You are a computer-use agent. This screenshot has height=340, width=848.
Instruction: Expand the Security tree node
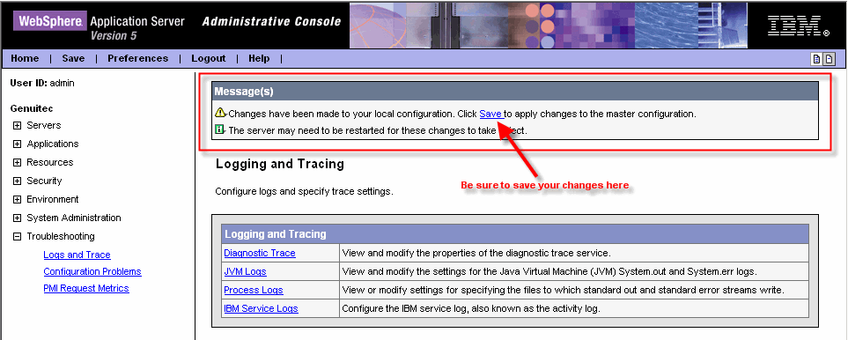18,181
